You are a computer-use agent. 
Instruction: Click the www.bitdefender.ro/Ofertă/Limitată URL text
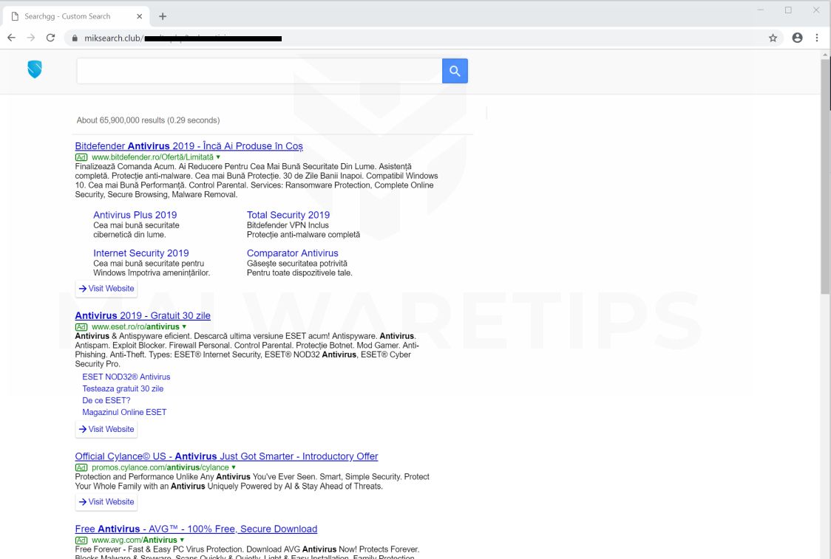click(152, 157)
